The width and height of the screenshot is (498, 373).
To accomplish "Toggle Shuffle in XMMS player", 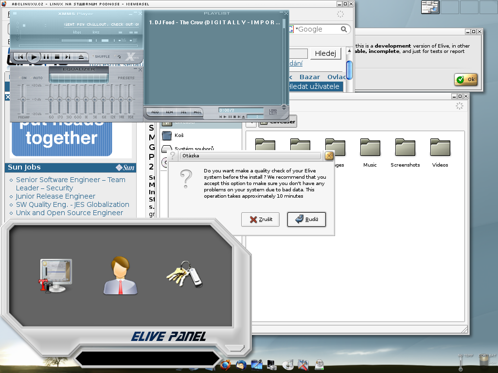I will [102, 57].
